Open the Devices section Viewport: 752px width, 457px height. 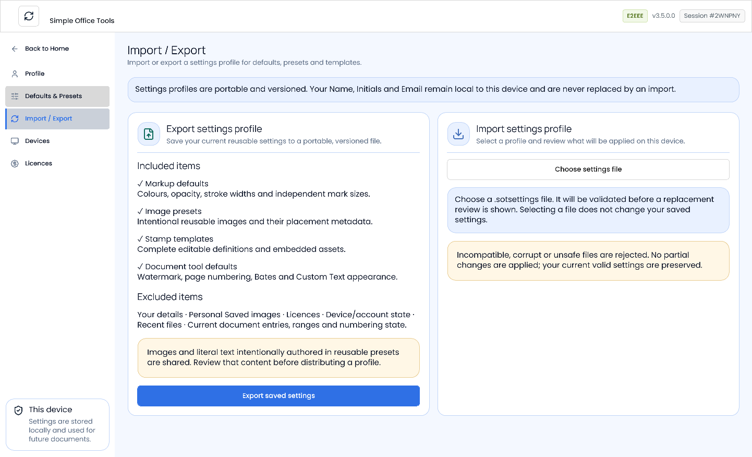[57, 141]
